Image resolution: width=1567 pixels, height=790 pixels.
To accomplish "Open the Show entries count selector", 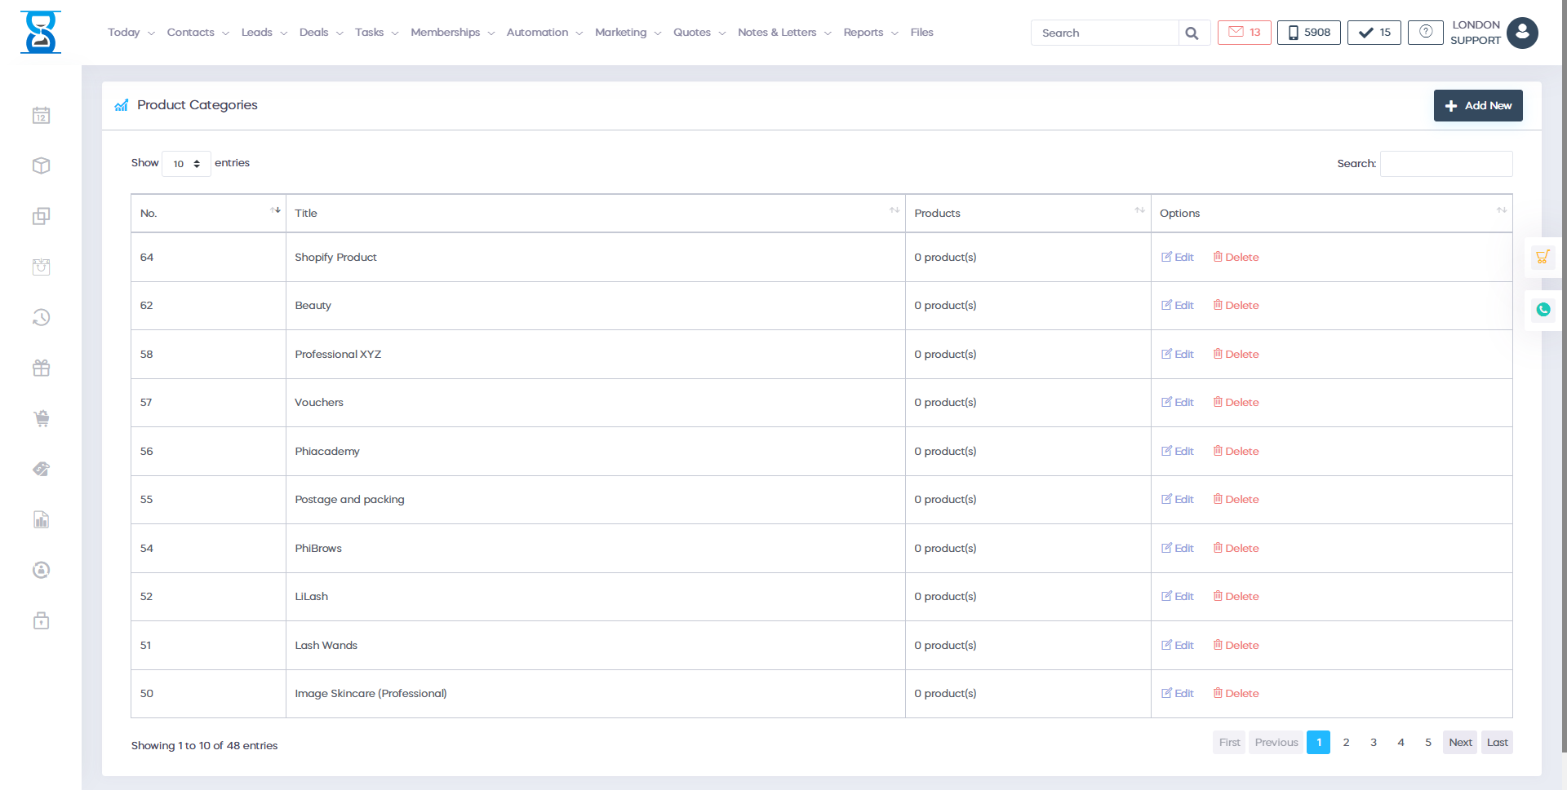I will [x=186, y=163].
